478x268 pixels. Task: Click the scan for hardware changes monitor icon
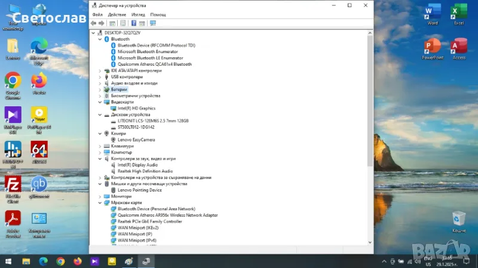click(x=153, y=23)
